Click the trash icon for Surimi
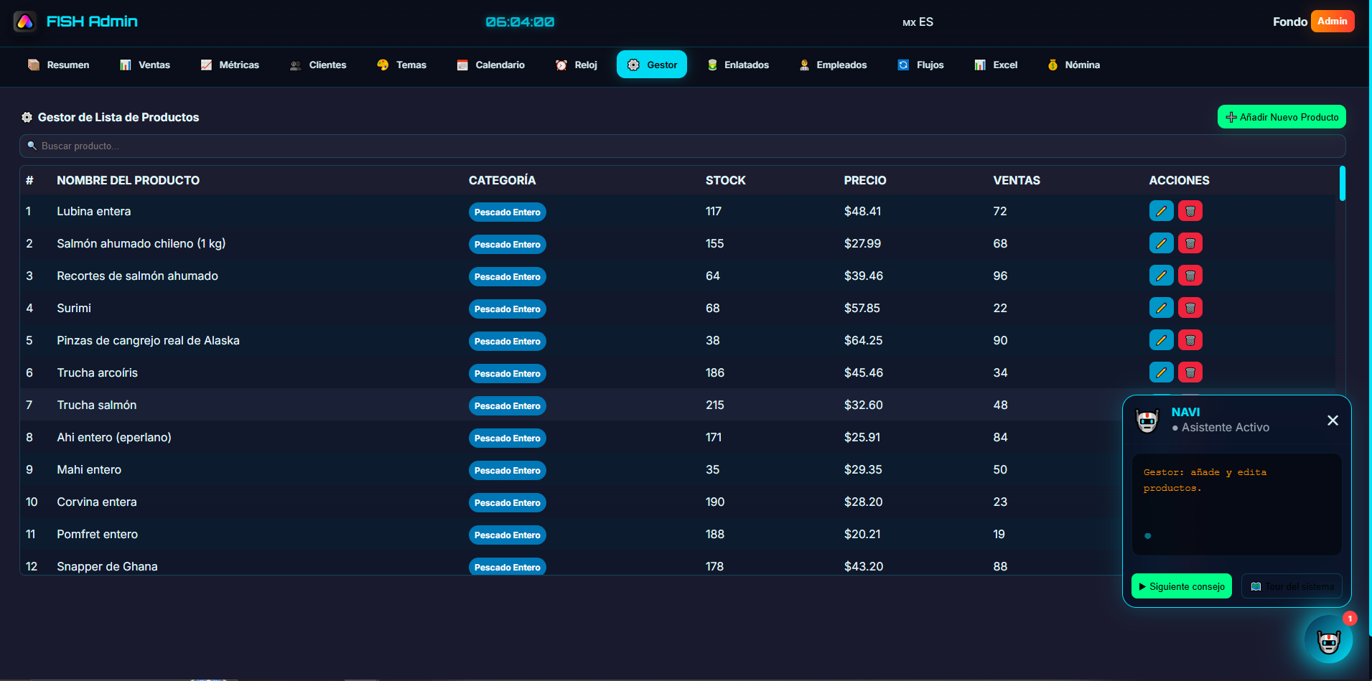The width and height of the screenshot is (1372, 681). pos(1190,308)
